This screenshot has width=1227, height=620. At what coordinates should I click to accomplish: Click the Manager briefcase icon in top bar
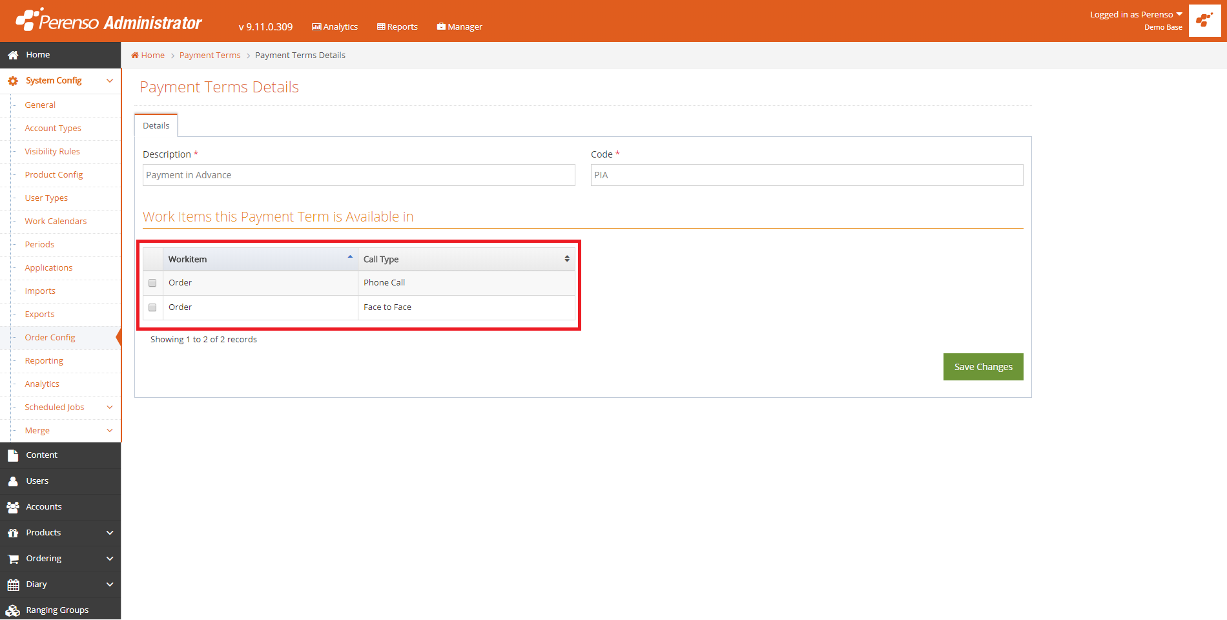point(441,26)
